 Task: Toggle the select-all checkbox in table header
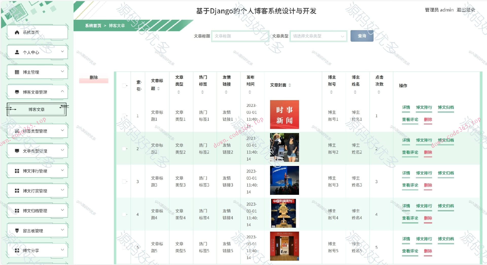pyautogui.click(x=124, y=85)
